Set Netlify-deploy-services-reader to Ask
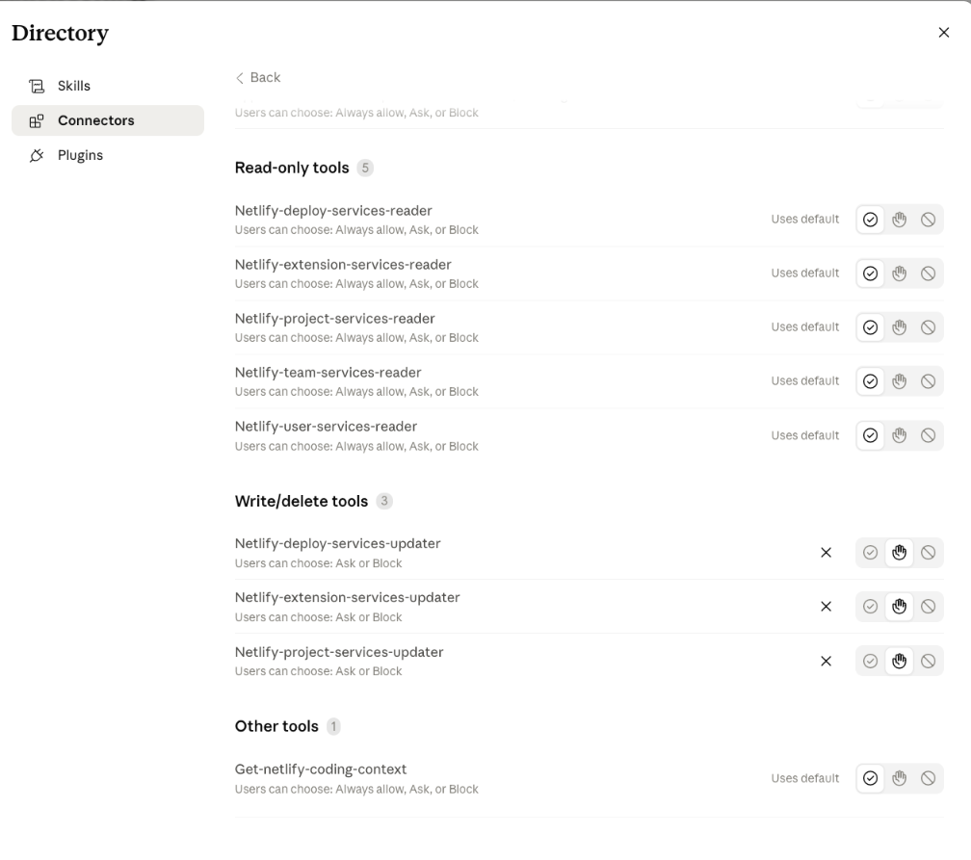 point(899,220)
